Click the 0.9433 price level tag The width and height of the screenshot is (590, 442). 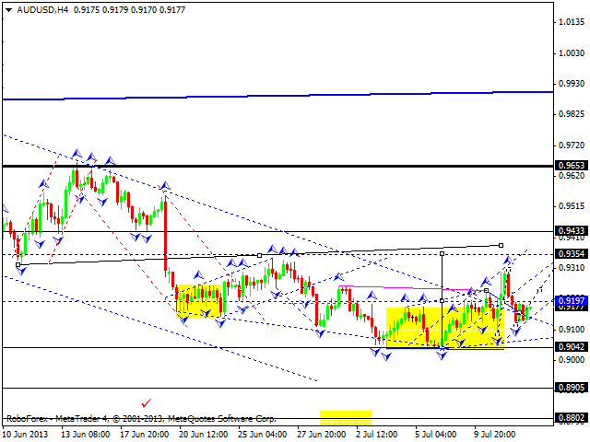point(572,231)
